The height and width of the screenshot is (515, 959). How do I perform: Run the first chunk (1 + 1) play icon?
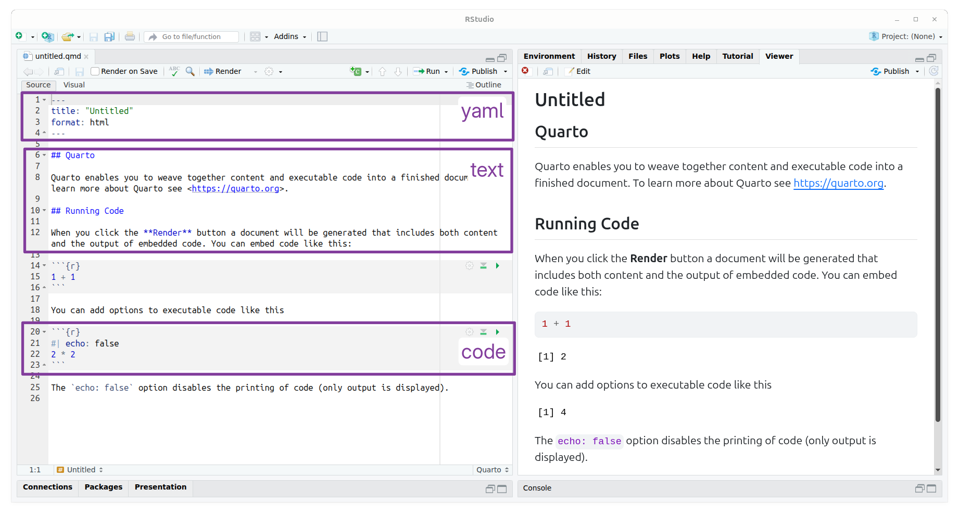498,266
